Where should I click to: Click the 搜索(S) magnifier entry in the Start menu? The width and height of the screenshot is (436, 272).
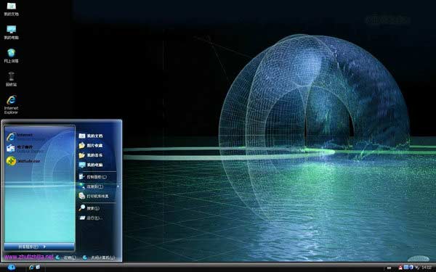tap(89, 208)
